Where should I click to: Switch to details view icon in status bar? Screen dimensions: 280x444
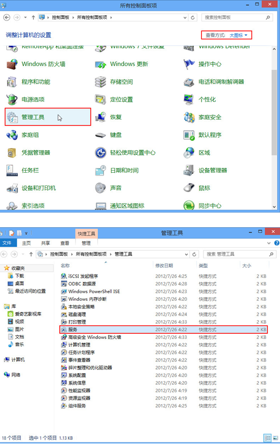(267, 438)
